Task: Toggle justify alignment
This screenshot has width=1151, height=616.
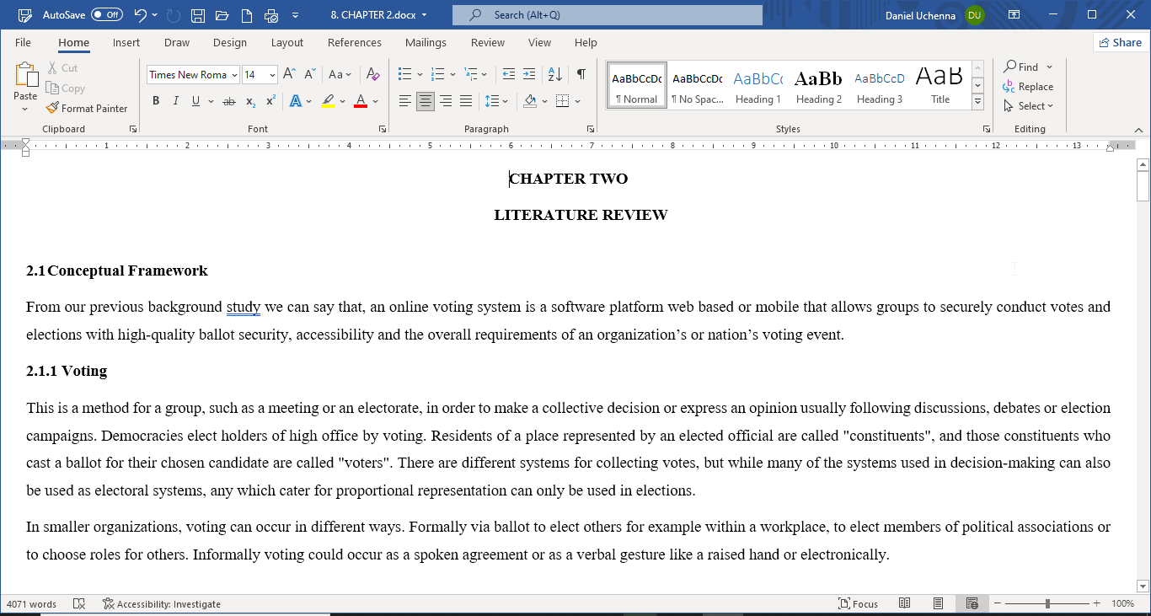Action: tap(465, 100)
